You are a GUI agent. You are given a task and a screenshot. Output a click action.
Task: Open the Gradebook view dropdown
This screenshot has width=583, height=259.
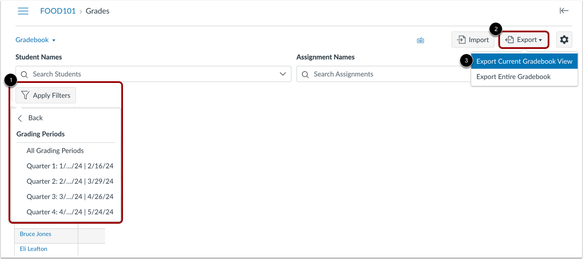pos(35,40)
